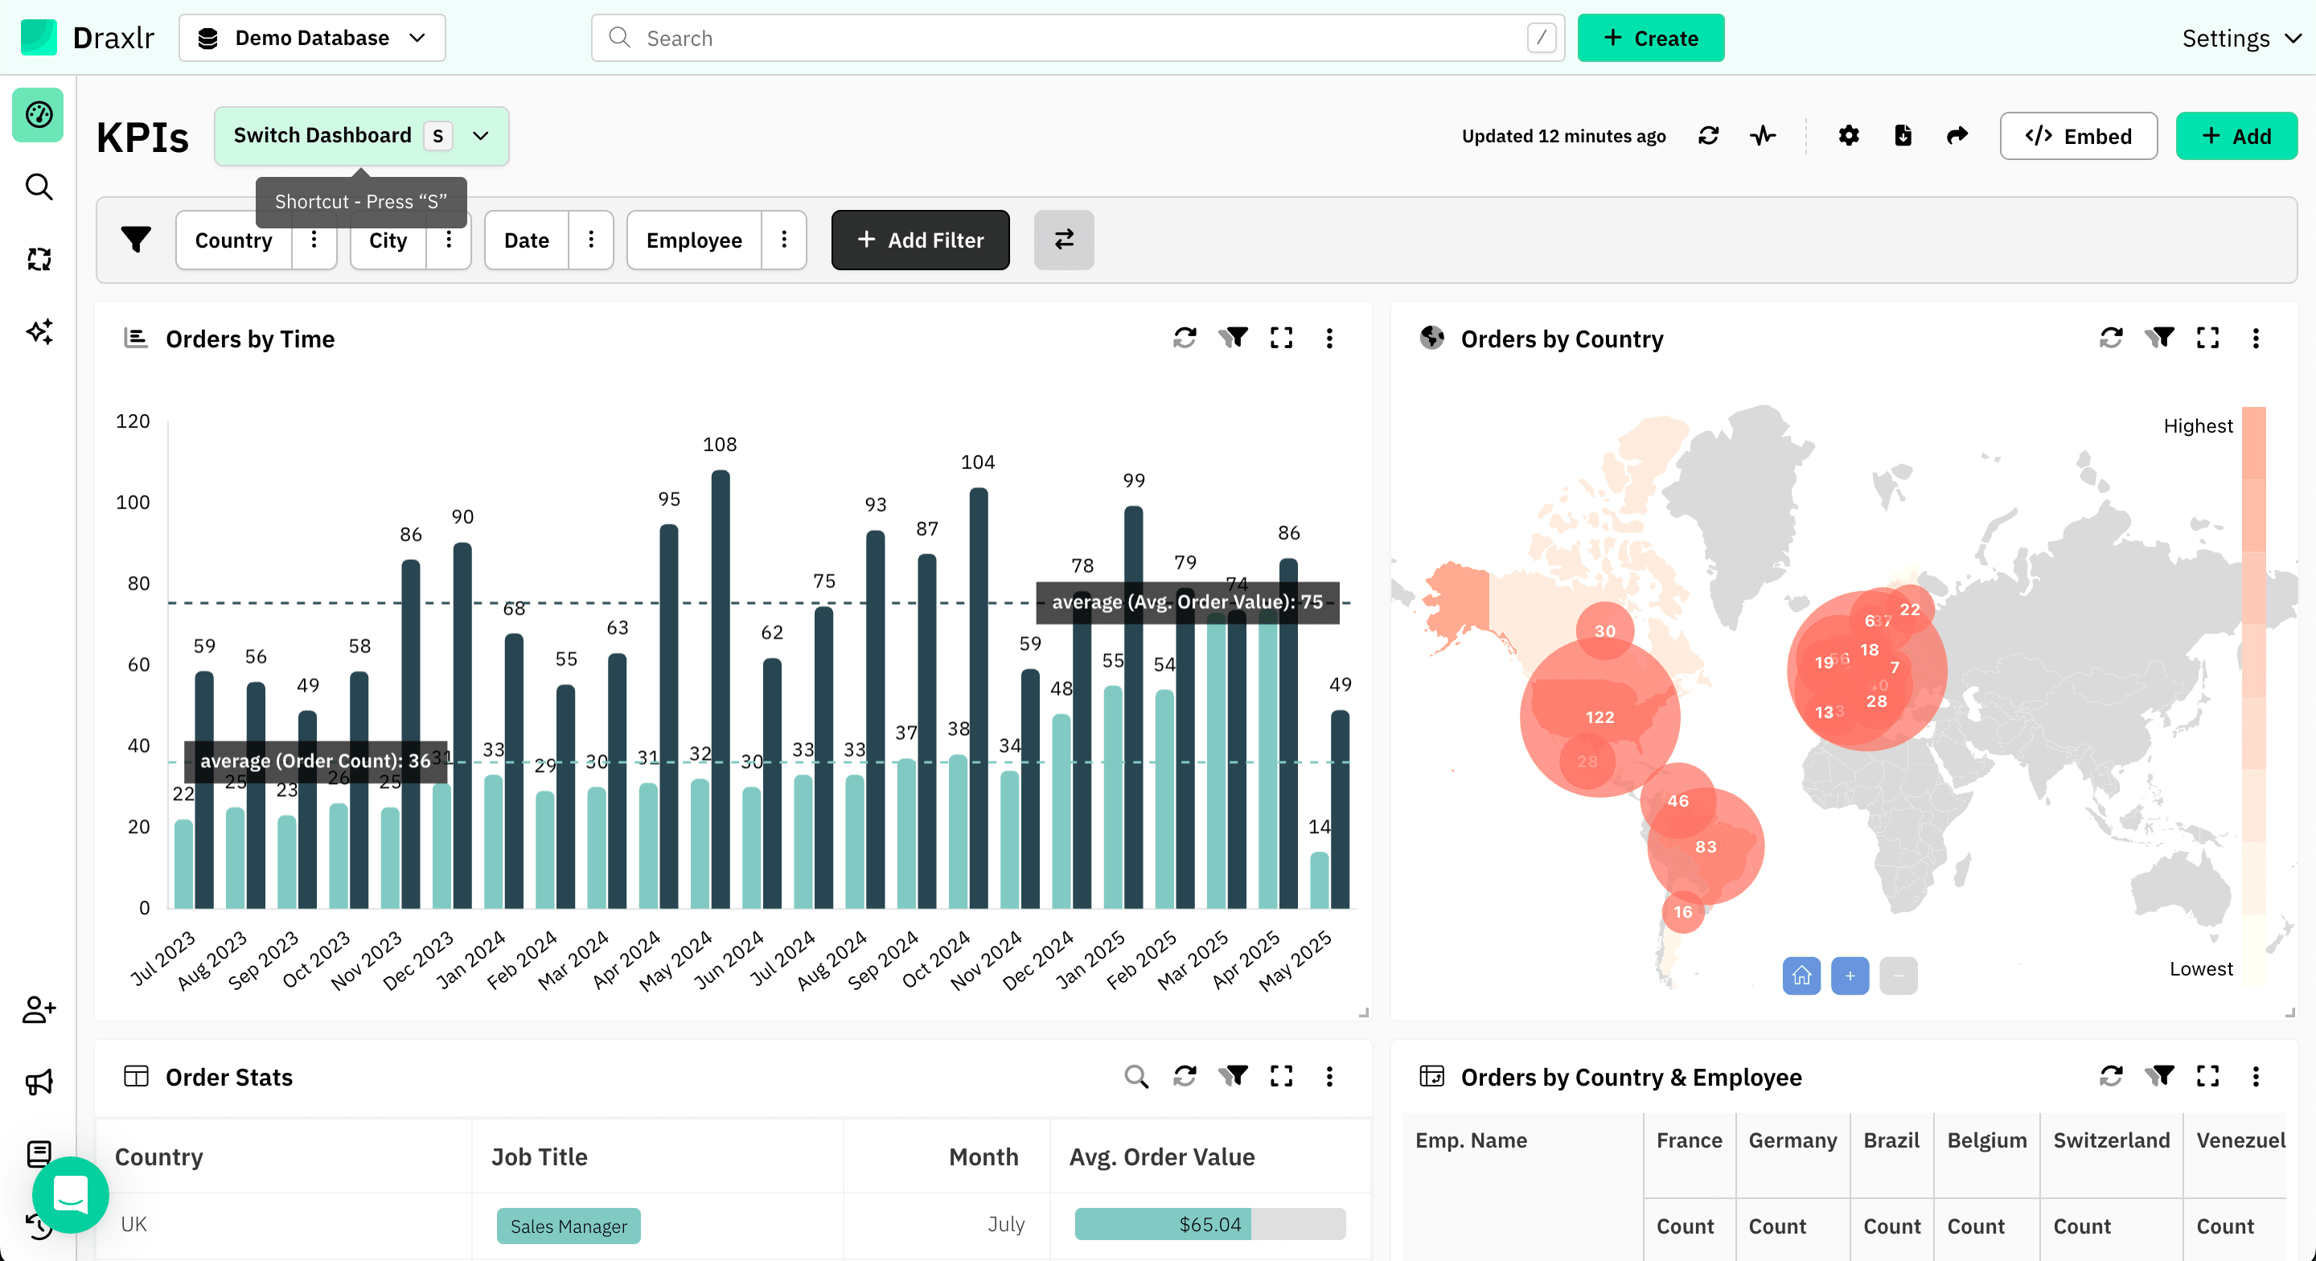
Task: Expand Orders by Time to fullscreen
Action: 1281,339
